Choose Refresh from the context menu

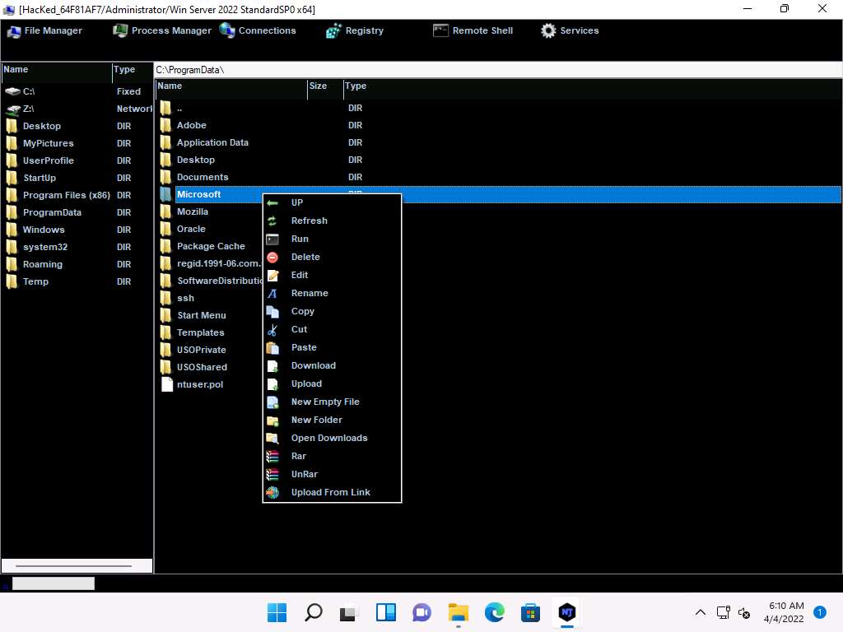tap(309, 221)
